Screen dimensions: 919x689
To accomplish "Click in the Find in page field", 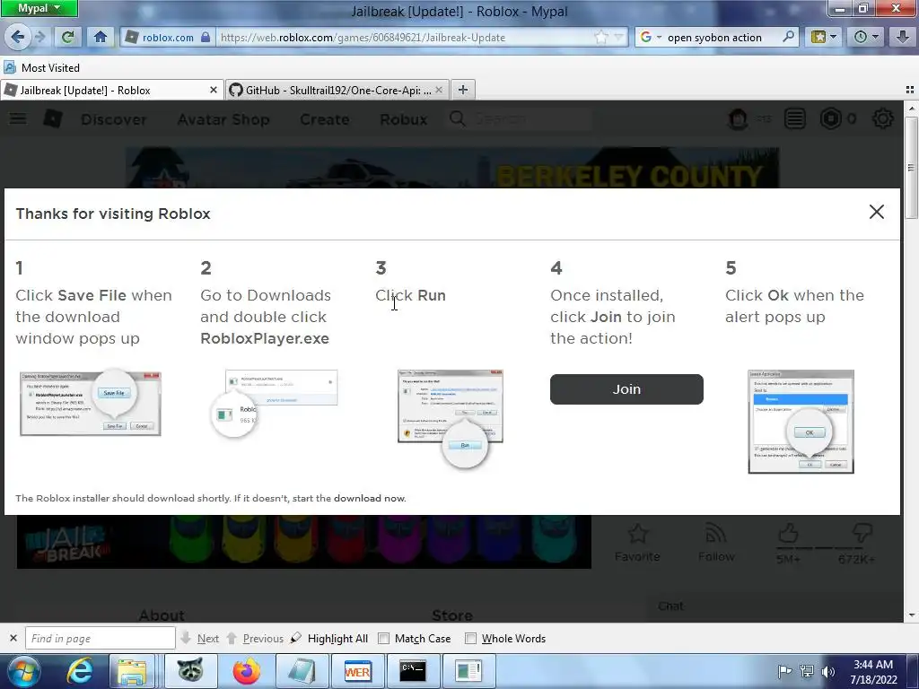I will pyautogui.click(x=101, y=638).
